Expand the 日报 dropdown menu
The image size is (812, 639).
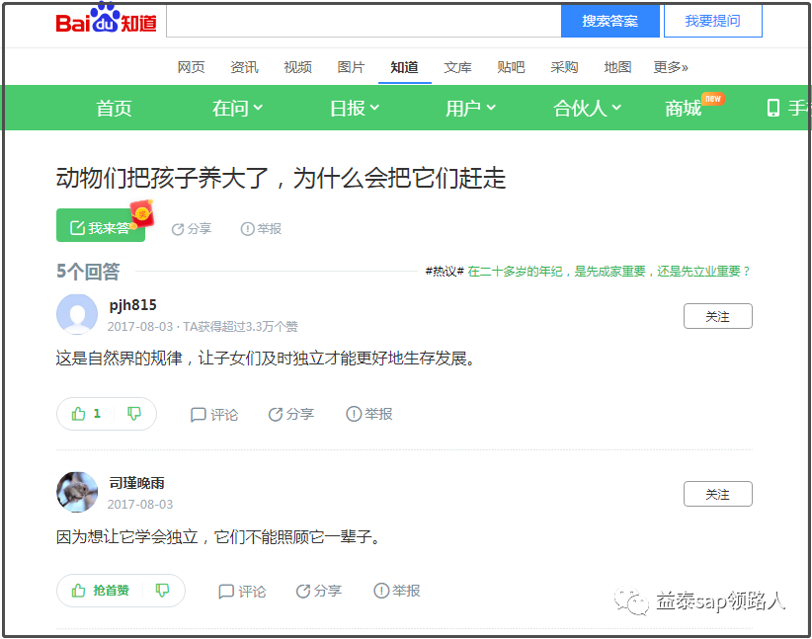point(355,108)
